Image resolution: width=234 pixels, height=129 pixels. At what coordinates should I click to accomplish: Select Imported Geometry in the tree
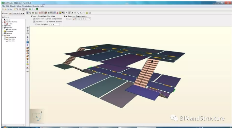12,22
